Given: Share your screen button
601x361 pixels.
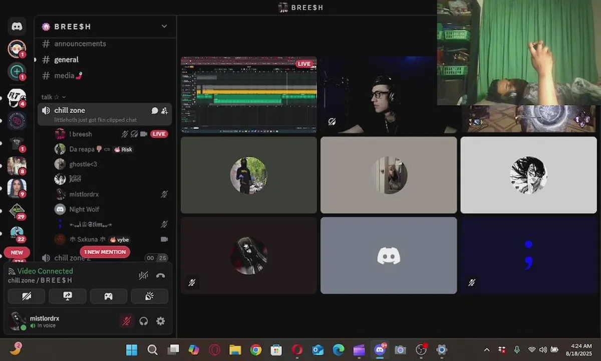Looking at the screenshot, I should [68, 296].
